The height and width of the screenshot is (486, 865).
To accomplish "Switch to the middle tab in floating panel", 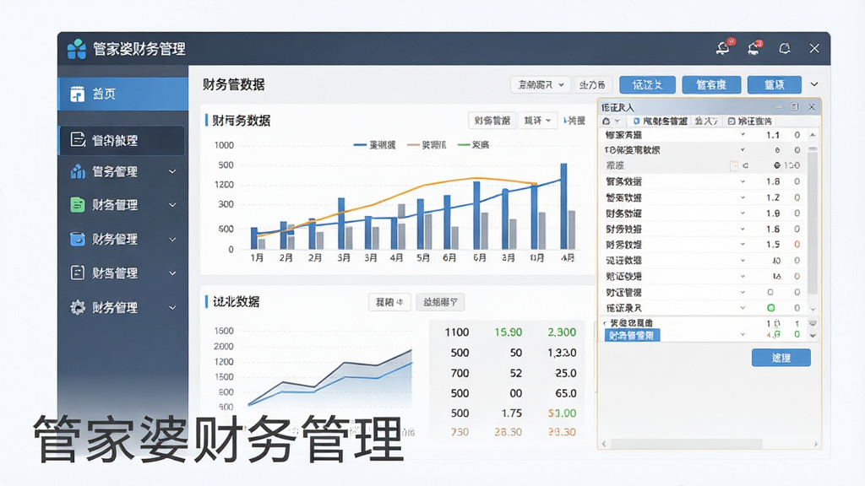I will point(706,121).
